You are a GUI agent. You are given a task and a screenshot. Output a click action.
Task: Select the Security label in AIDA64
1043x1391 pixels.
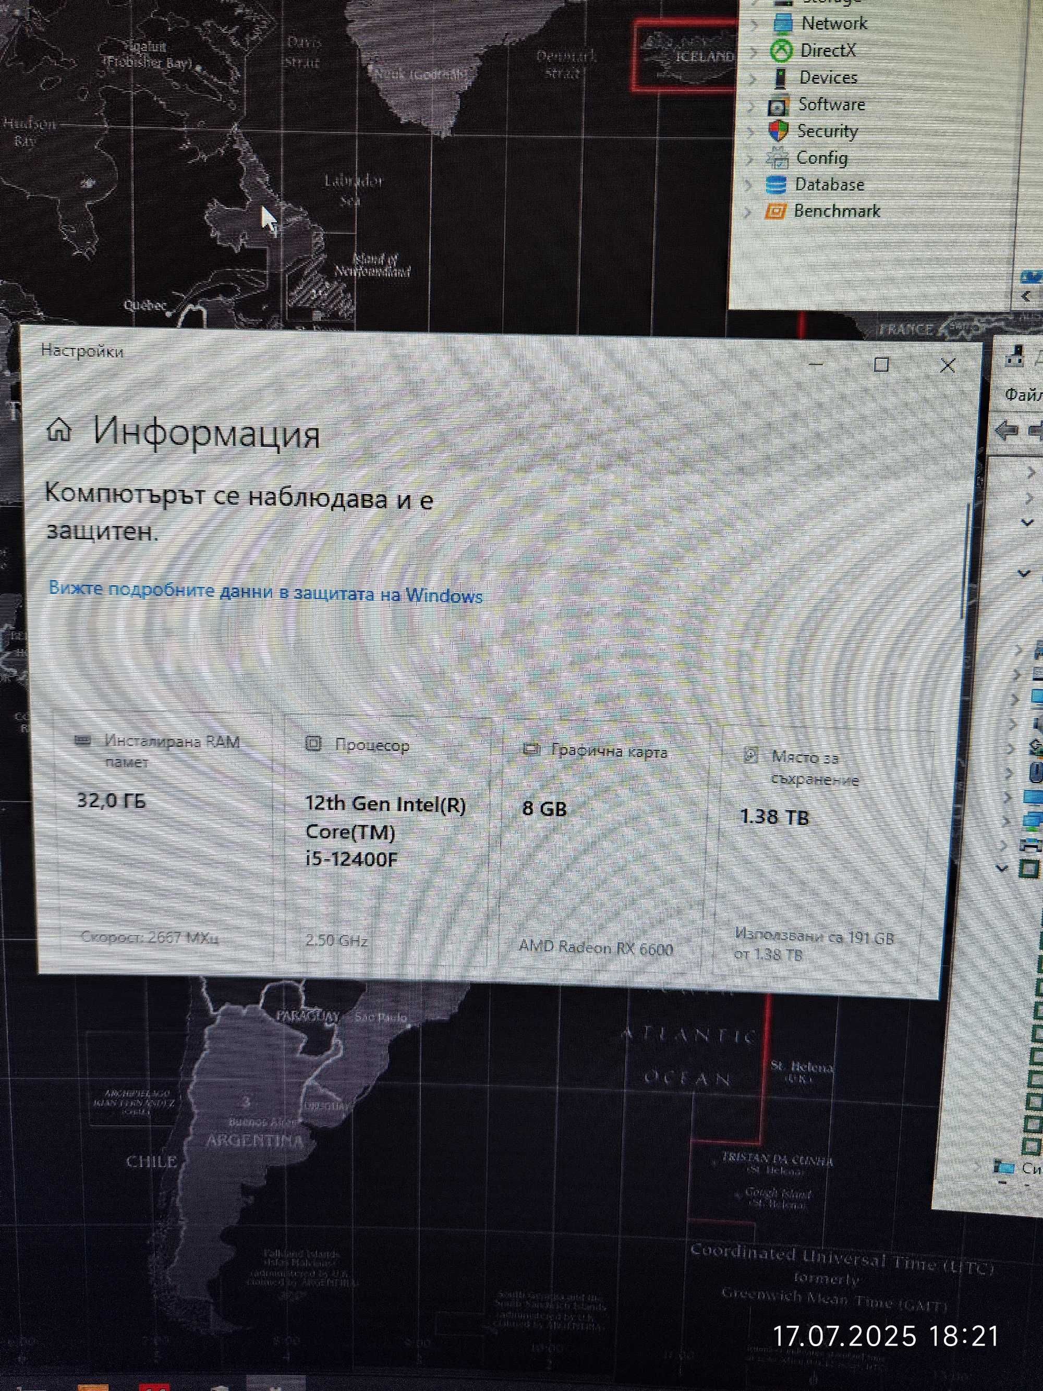(827, 131)
